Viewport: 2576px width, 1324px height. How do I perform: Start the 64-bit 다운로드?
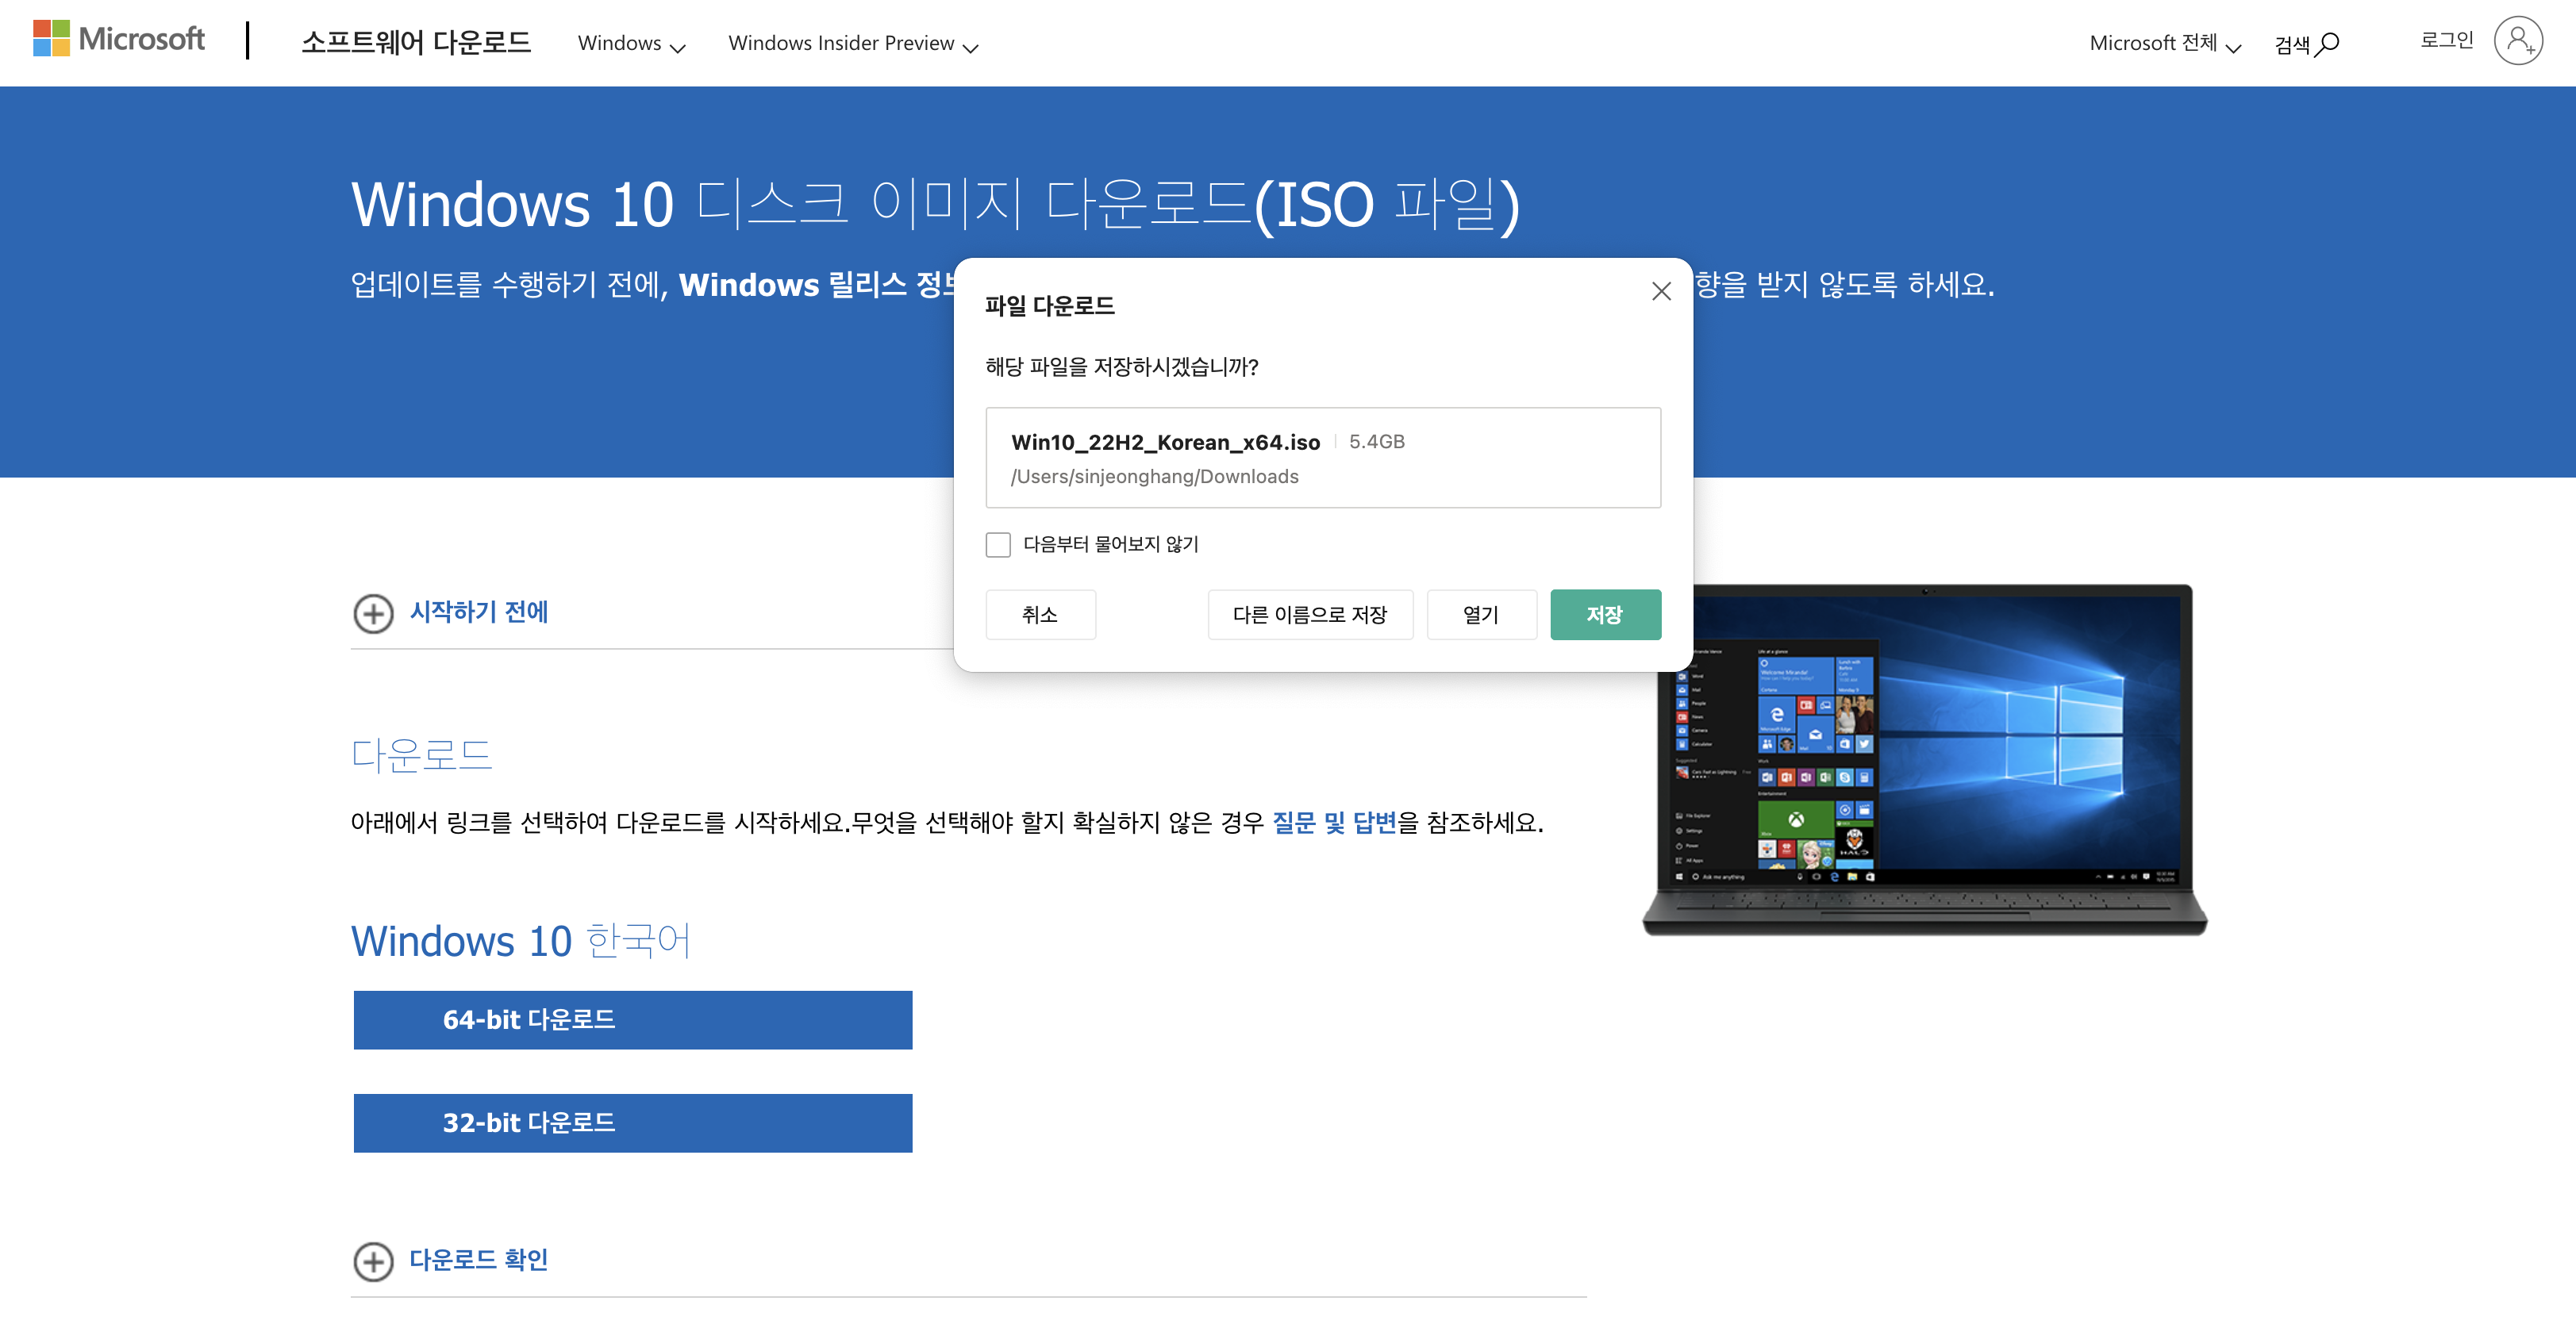[x=633, y=1020]
